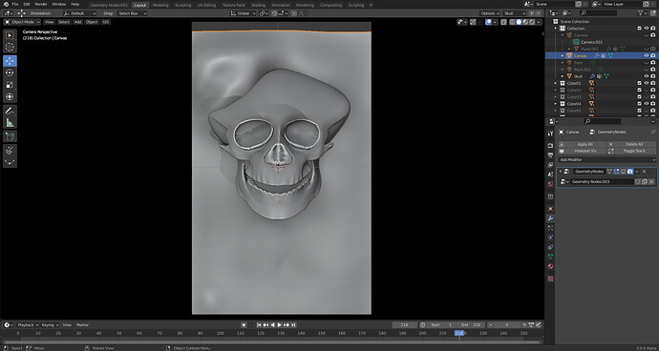Select the Move tool
The image size is (659, 351).
(x=11, y=61)
